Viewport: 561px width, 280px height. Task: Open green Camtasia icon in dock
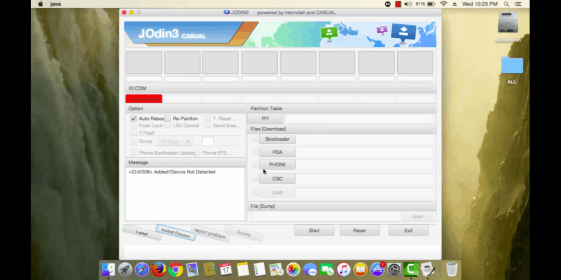(x=411, y=269)
